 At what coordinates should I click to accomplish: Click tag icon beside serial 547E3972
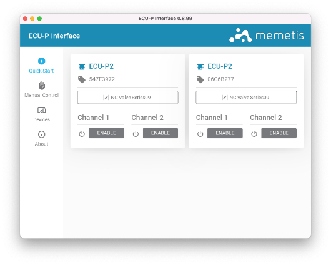click(82, 79)
